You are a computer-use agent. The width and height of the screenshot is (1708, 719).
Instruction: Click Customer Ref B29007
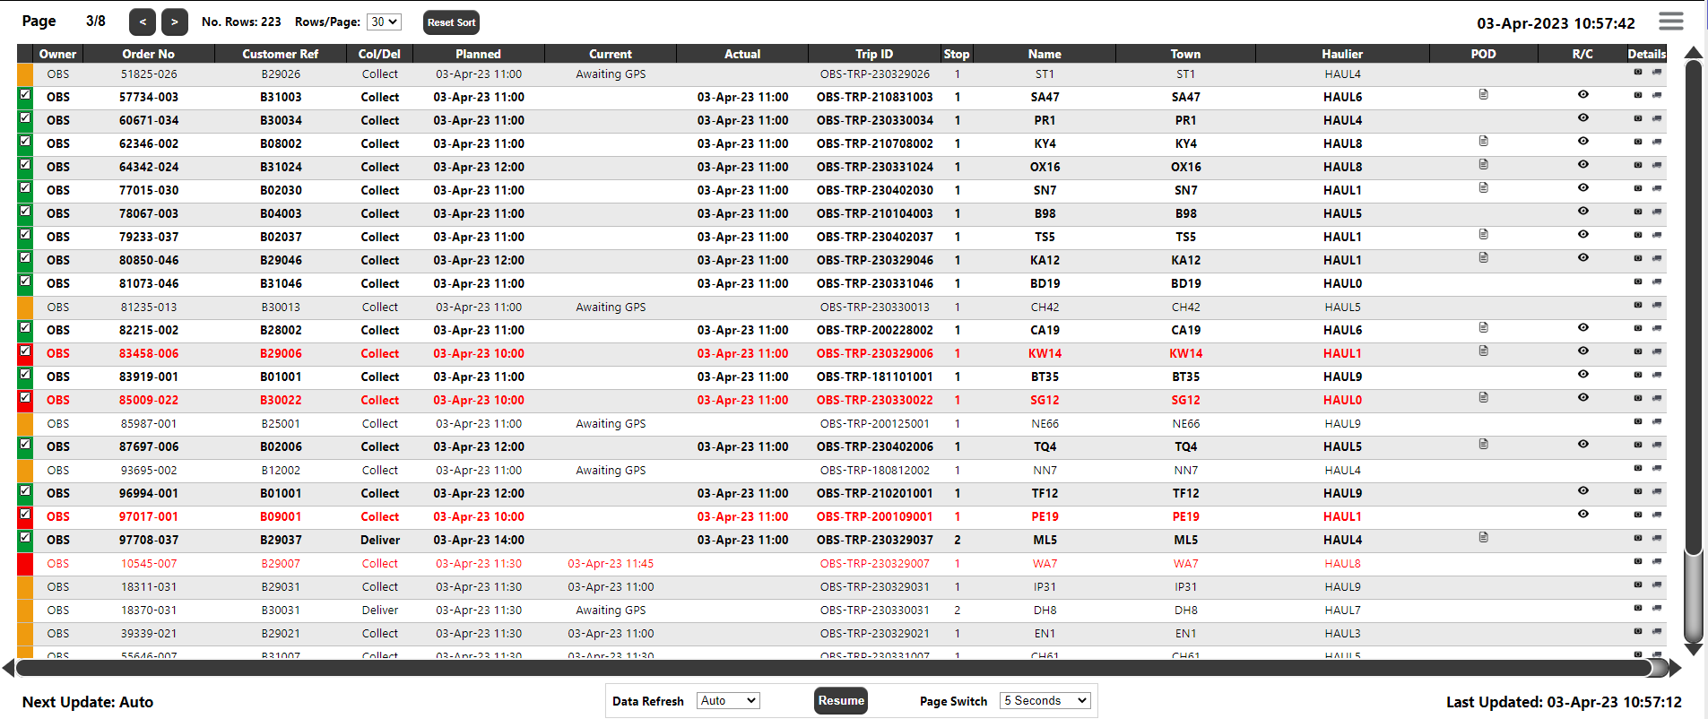[x=281, y=563]
